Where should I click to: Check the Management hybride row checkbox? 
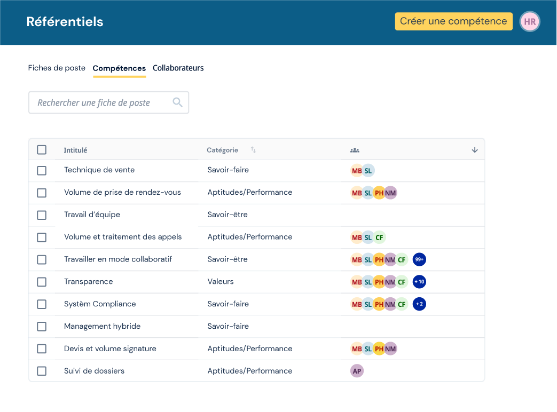coord(42,327)
